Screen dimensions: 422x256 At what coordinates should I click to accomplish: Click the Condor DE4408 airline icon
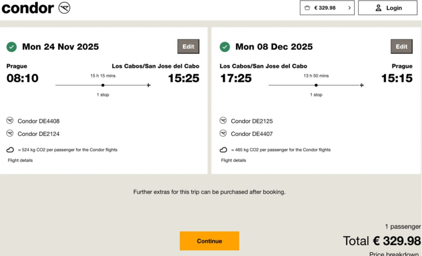pyautogui.click(x=10, y=121)
